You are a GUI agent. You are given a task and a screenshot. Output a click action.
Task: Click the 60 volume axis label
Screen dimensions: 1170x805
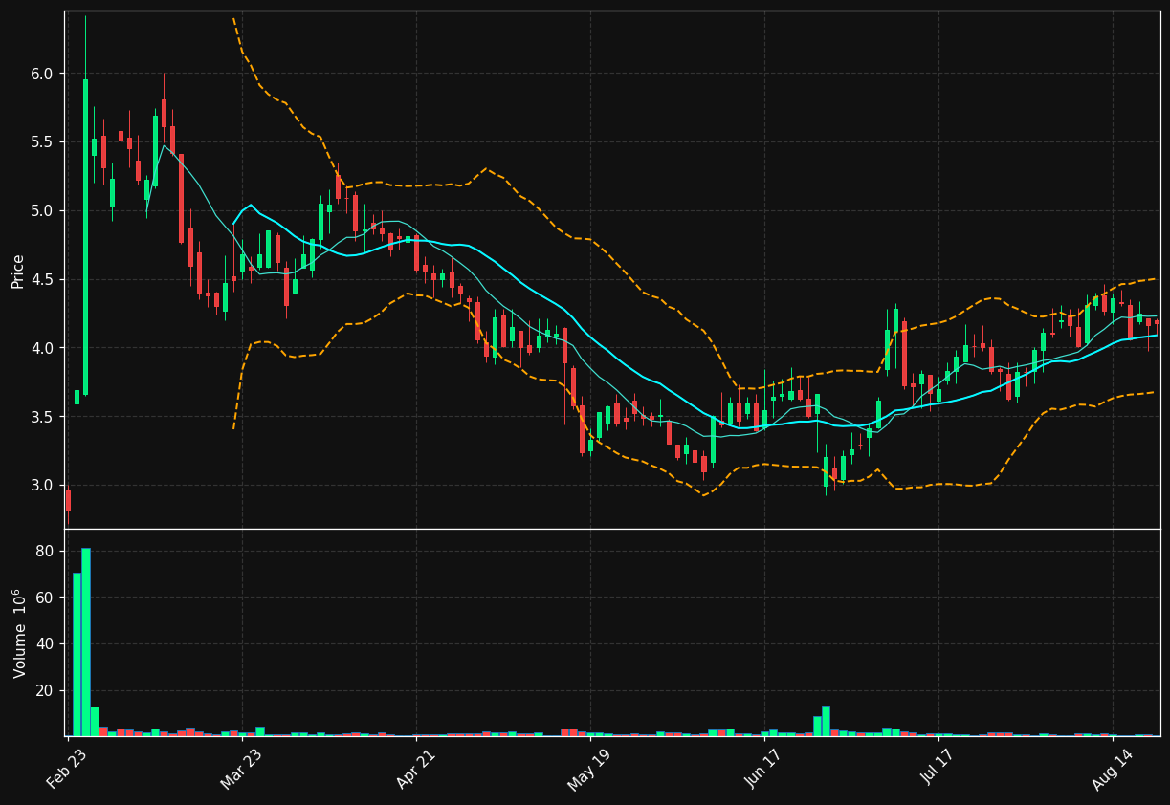pyautogui.click(x=47, y=598)
